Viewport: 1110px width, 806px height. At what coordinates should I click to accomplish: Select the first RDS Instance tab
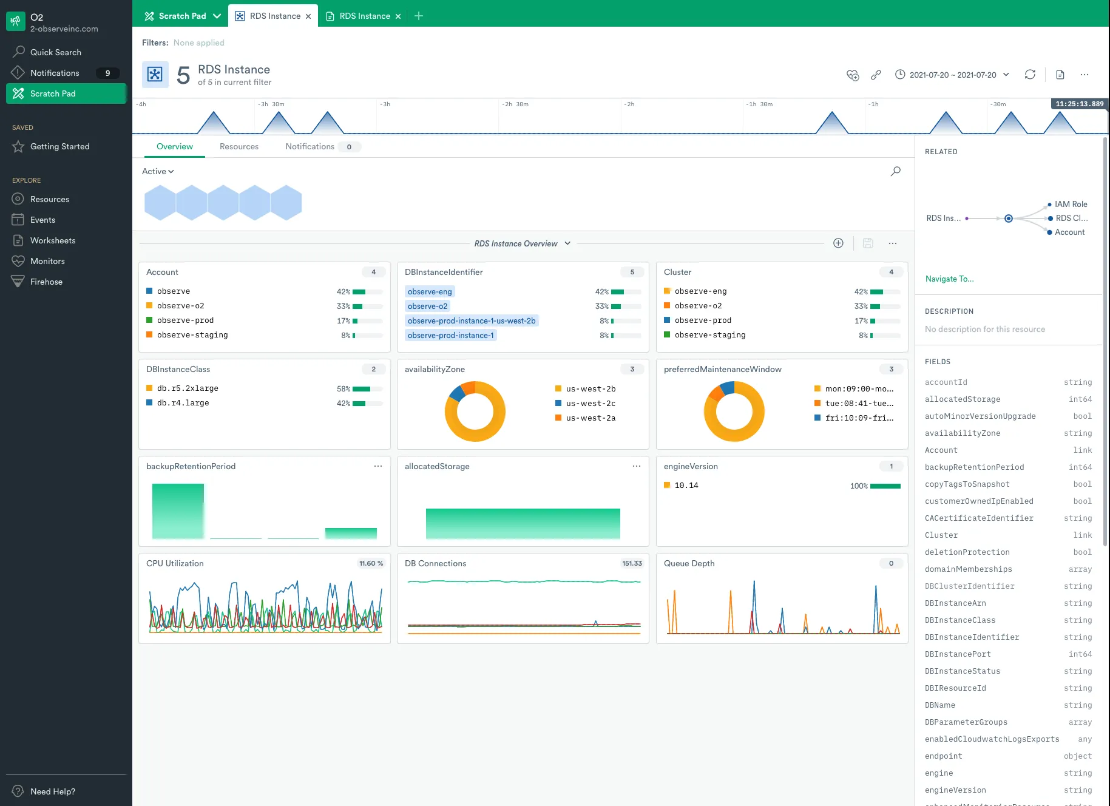pos(272,16)
